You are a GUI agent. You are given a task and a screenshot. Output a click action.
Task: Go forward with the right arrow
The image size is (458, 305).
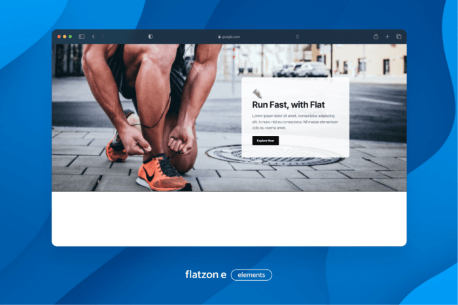tap(102, 37)
